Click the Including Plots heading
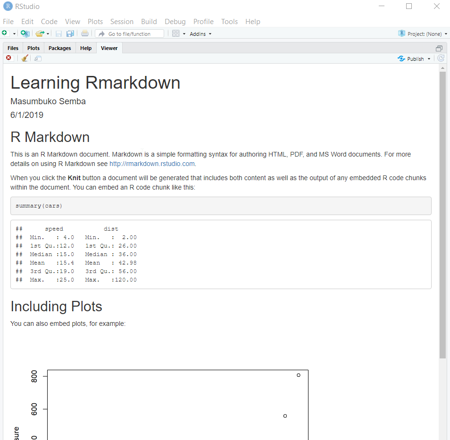450x440 pixels. tap(56, 307)
